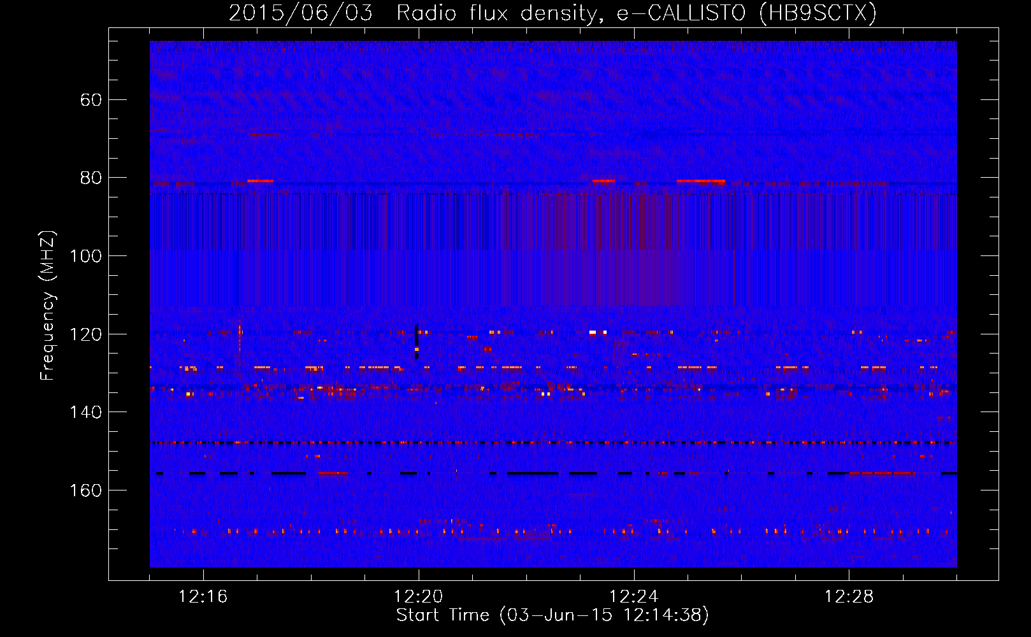Click the 12:24 time tick label
Screen dimensions: 1031x637
coord(634,597)
